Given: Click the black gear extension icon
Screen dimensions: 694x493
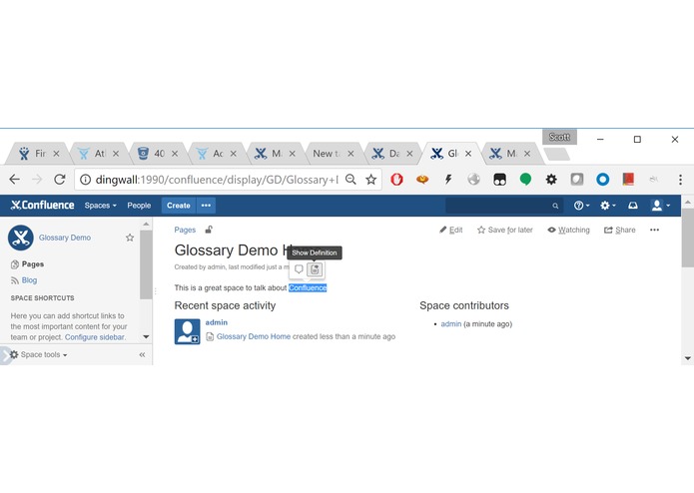Looking at the screenshot, I should pyautogui.click(x=551, y=179).
